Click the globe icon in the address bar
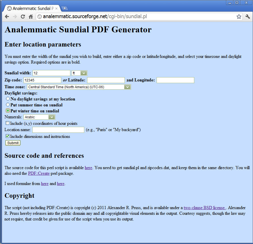Viewport: 253px width, 244px height. coord(39,16)
